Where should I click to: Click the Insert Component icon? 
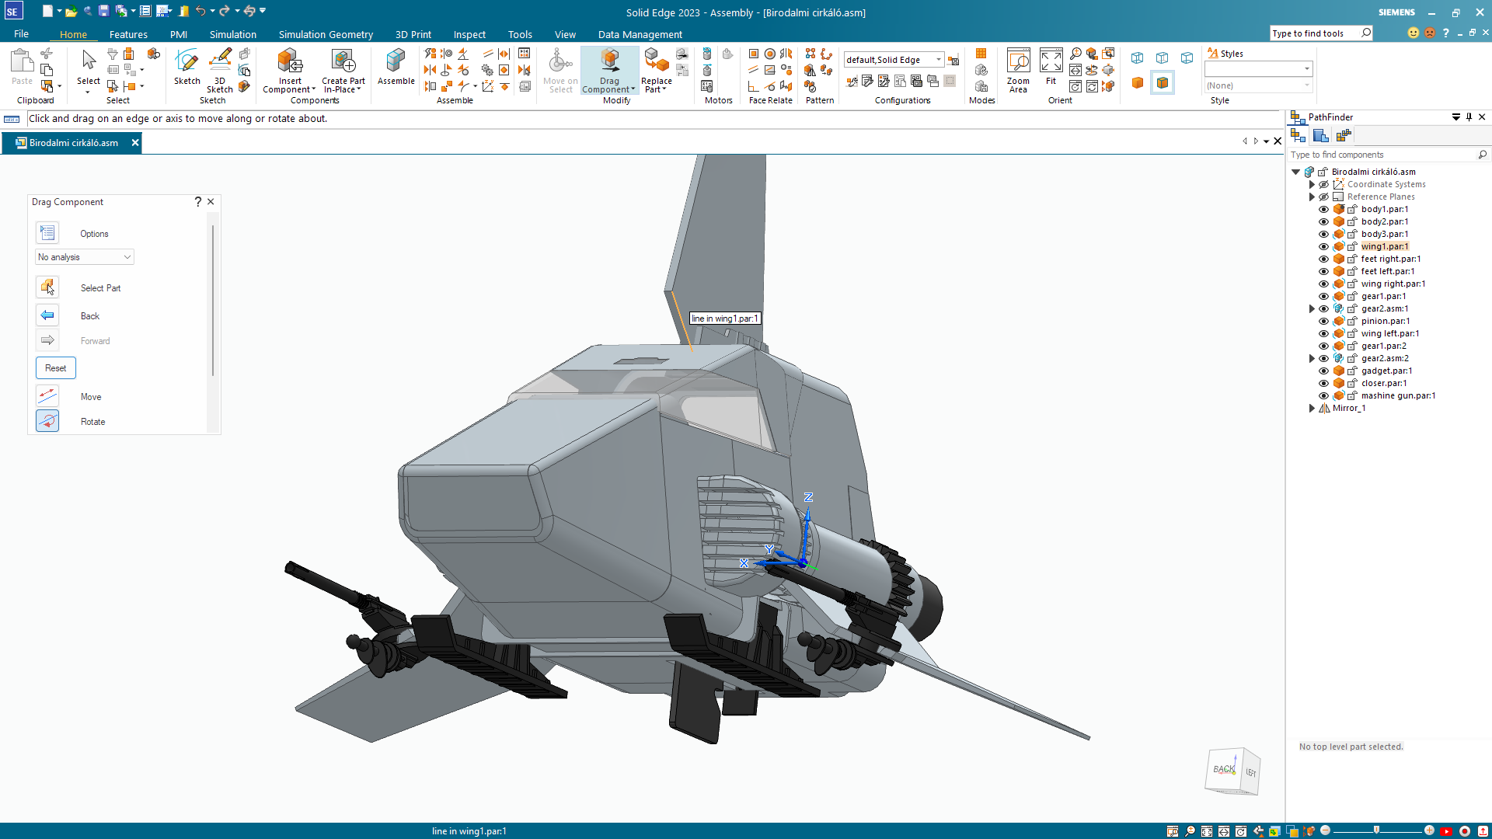(290, 61)
